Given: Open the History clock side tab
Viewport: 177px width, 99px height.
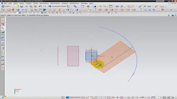Looking at the screenshot, I should tap(2, 48).
